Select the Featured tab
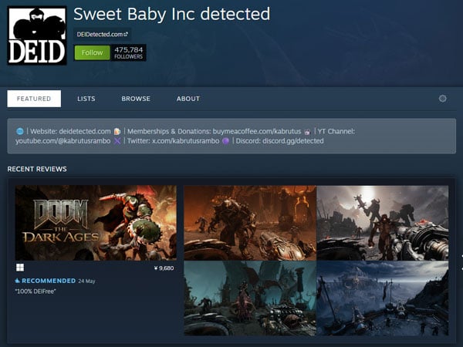Screen dimensions: 463x347 pyautogui.click(x=34, y=99)
